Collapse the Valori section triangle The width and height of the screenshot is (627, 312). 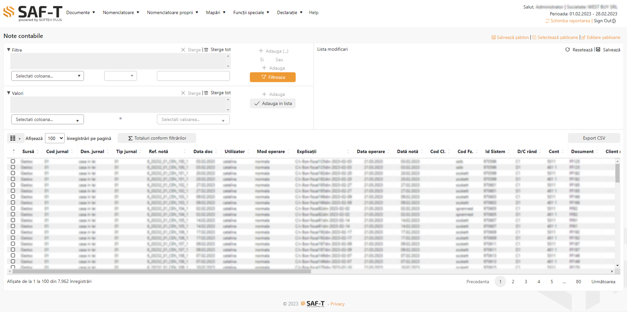coord(9,93)
